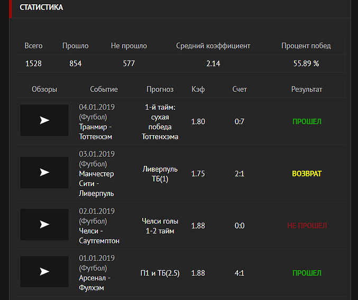Play the Манчестер Сити - Ливерпуль review video

tap(44, 172)
